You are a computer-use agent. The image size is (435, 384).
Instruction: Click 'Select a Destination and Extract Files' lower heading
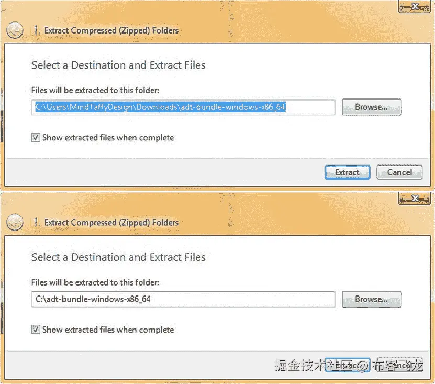118,257
